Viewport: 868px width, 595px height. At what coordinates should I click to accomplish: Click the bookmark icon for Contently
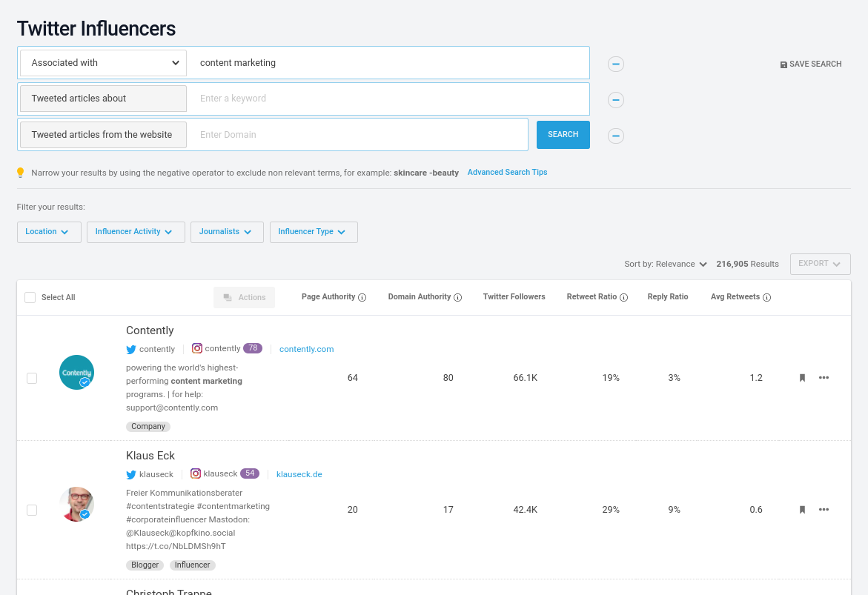click(802, 378)
